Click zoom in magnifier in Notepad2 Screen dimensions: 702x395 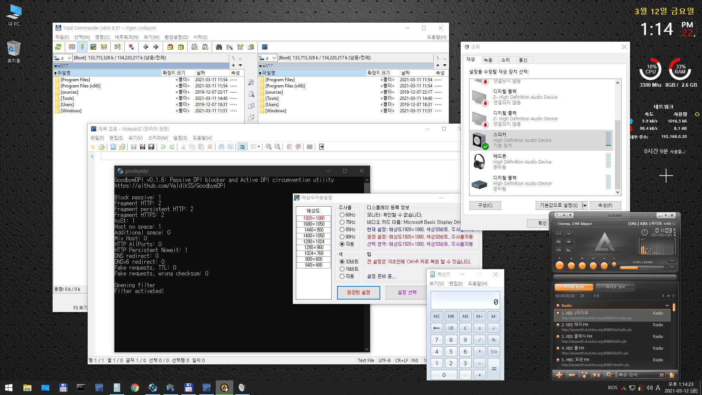pyautogui.click(x=268, y=147)
